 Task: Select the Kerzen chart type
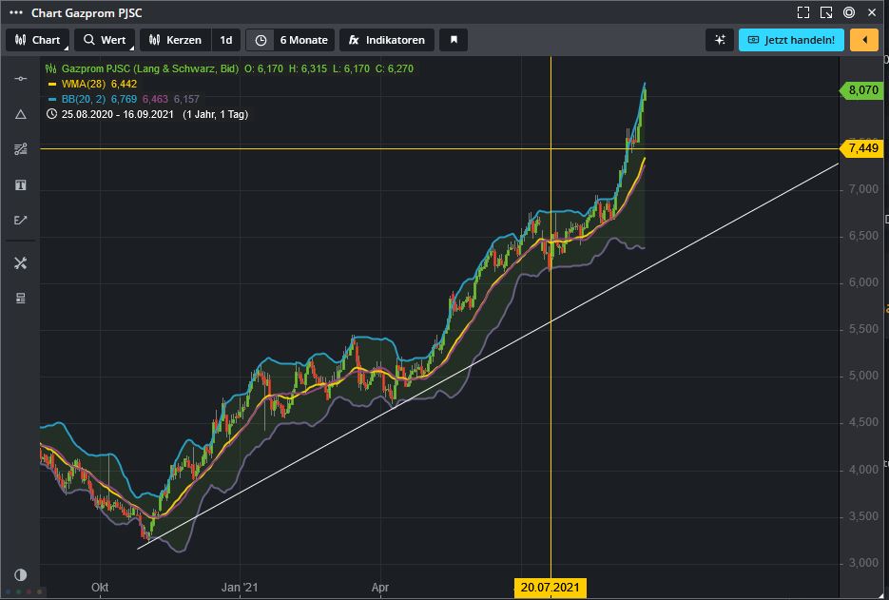[x=175, y=40]
